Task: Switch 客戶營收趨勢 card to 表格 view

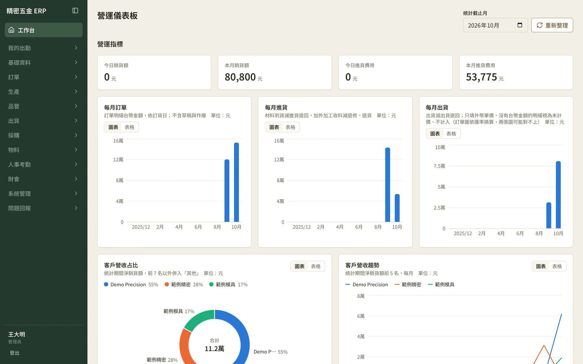Action: point(557,266)
